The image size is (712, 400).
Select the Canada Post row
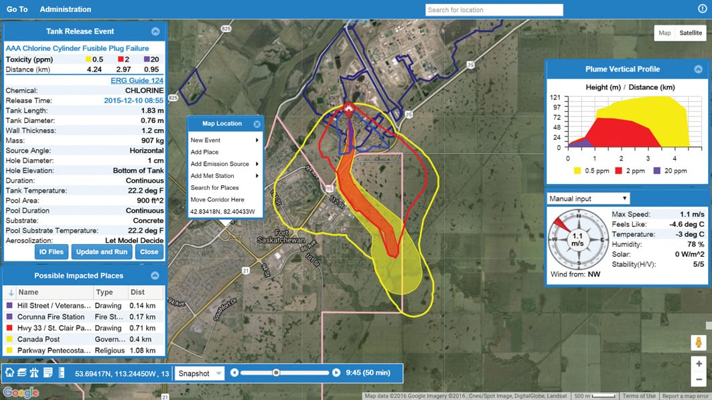[84, 339]
